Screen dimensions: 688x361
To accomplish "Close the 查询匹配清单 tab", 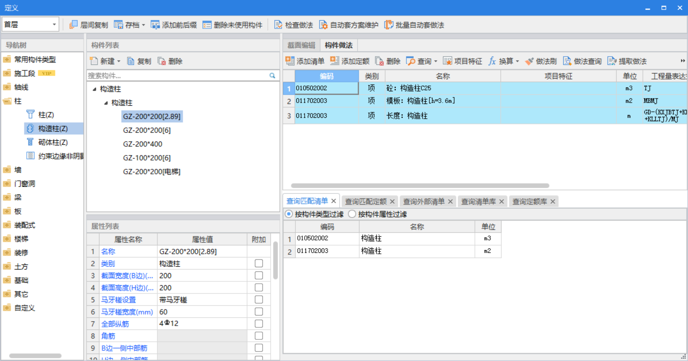I will [x=334, y=201].
